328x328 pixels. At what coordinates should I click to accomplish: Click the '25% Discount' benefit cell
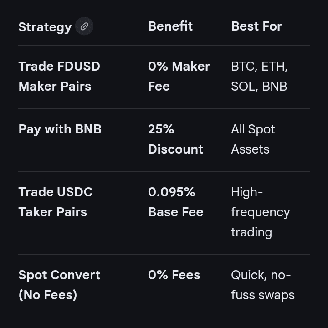pos(175,139)
